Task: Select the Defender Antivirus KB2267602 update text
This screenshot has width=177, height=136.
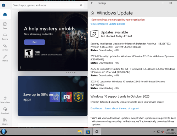Action: click(x=131, y=45)
